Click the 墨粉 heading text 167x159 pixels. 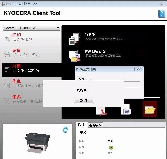83,133
